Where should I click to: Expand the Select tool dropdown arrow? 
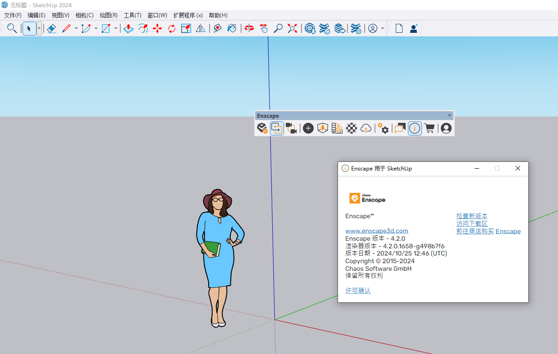pyautogui.click(x=39, y=29)
